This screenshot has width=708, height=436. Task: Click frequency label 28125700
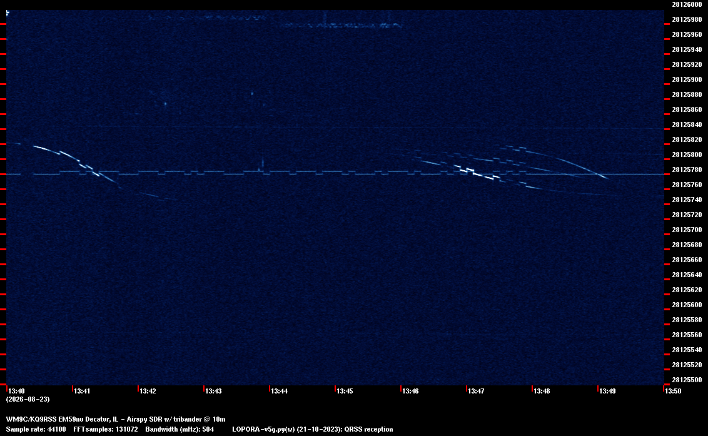click(687, 230)
